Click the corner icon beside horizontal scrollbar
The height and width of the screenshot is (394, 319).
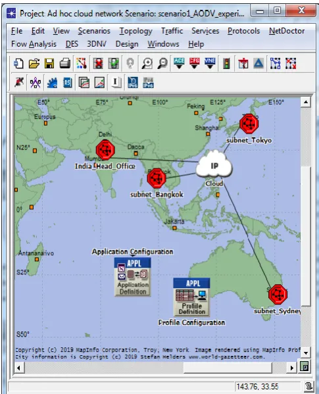pyautogui.click(x=305, y=367)
